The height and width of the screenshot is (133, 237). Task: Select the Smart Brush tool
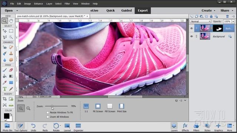click(x=5, y=54)
